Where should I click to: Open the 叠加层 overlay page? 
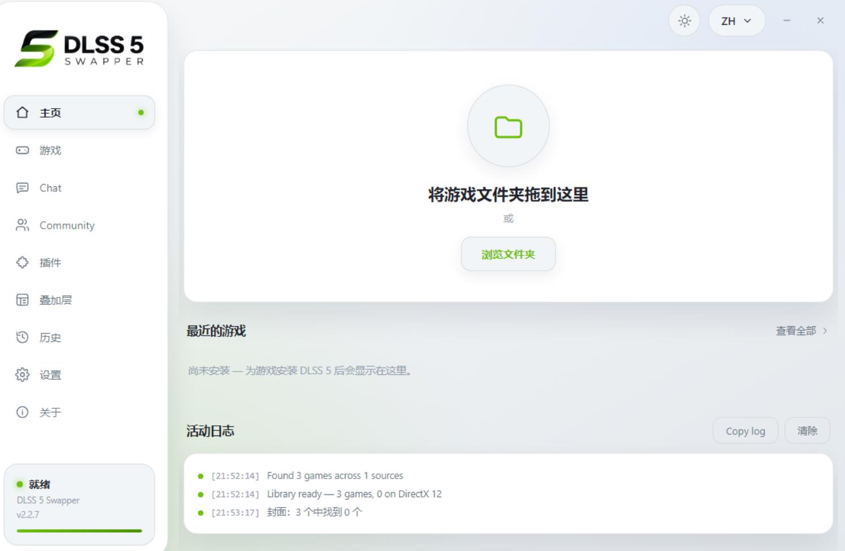(79, 300)
